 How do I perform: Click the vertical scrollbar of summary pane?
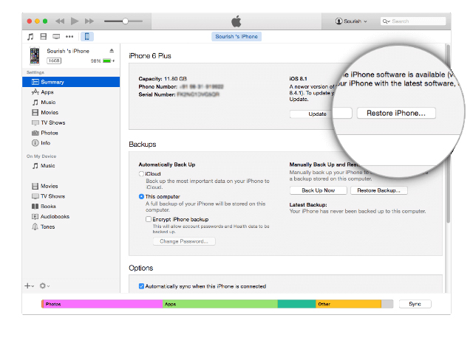(x=449, y=134)
